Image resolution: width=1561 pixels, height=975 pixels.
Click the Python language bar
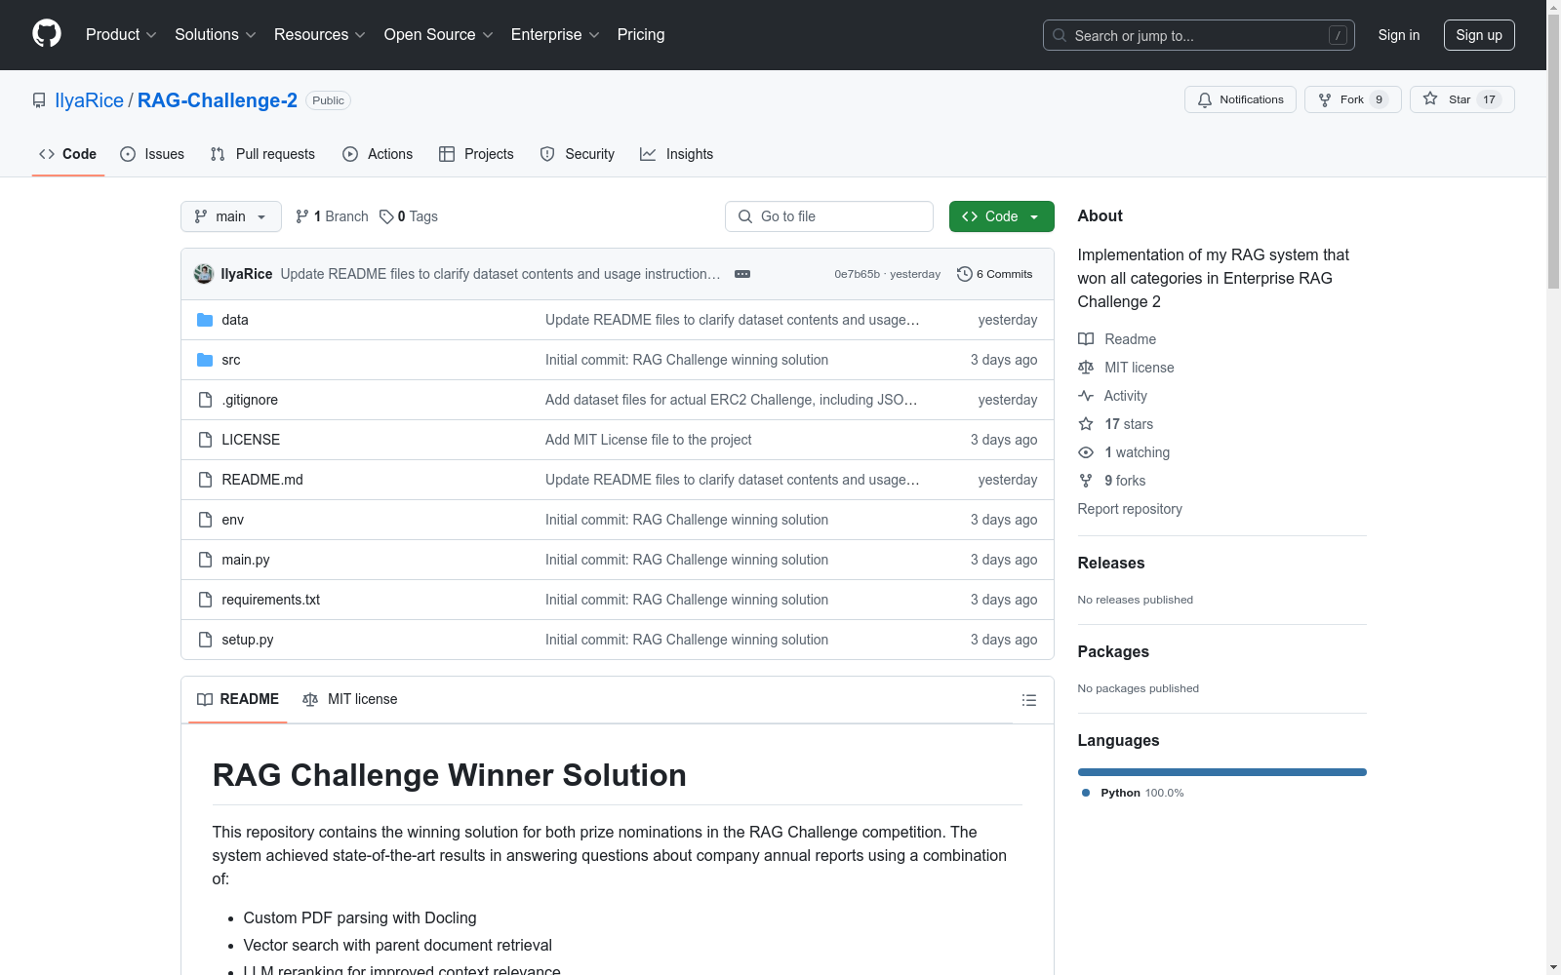click(1222, 772)
